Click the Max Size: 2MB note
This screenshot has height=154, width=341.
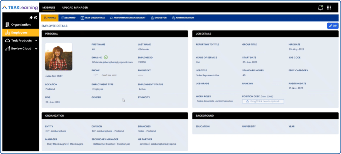click(x=54, y=76)
